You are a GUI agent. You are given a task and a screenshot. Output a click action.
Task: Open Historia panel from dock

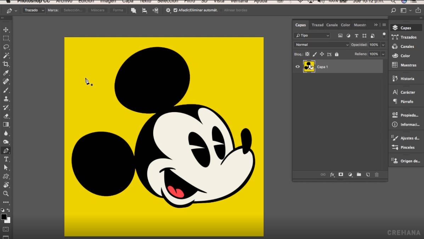406,79
